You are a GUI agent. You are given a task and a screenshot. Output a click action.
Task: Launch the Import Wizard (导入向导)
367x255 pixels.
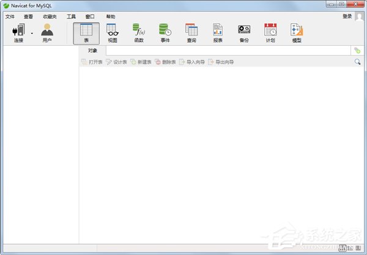pyautogui.click(x=192, y=62)
